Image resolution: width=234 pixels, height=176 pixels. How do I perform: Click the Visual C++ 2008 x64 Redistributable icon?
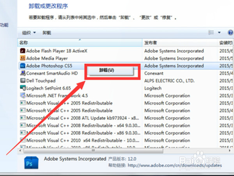tap(23, 126)
